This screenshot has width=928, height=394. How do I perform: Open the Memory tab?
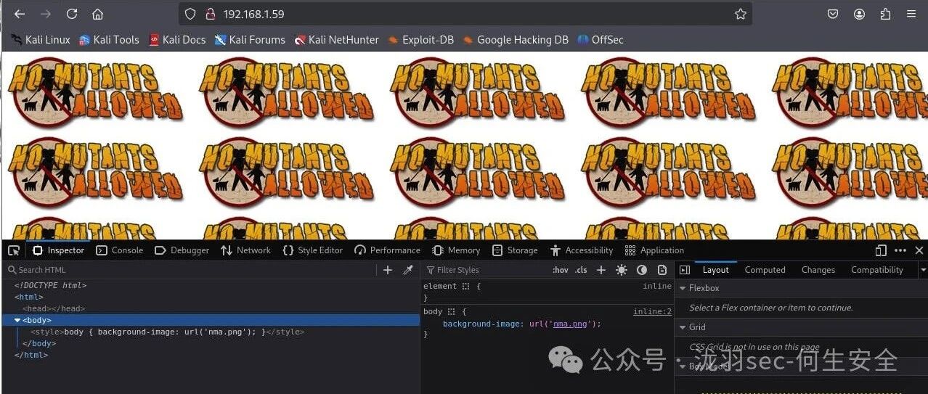pos(456,250)
